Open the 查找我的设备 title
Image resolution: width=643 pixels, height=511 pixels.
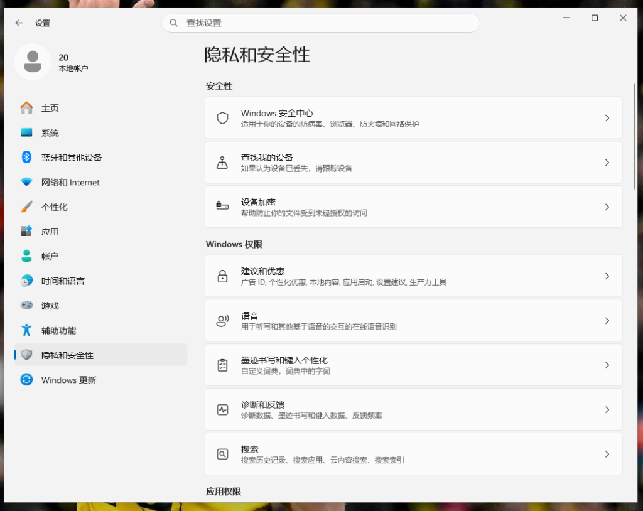click(267, 158)
